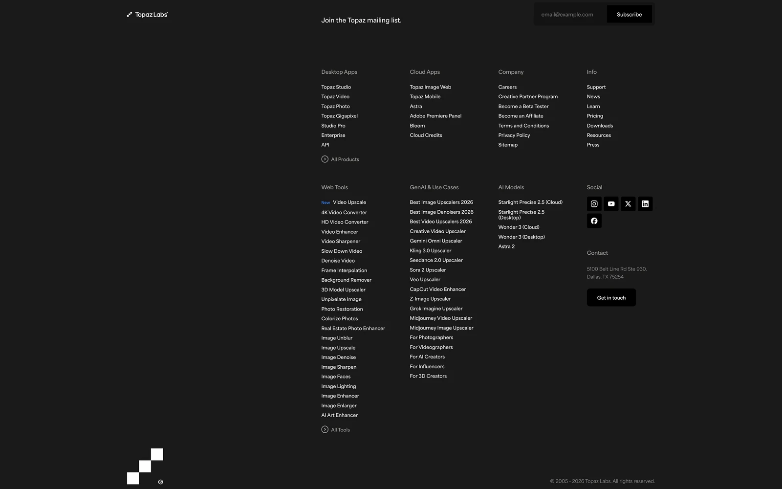Open Image Unblur tool
The image size is (782, 489).
[337, 338]
